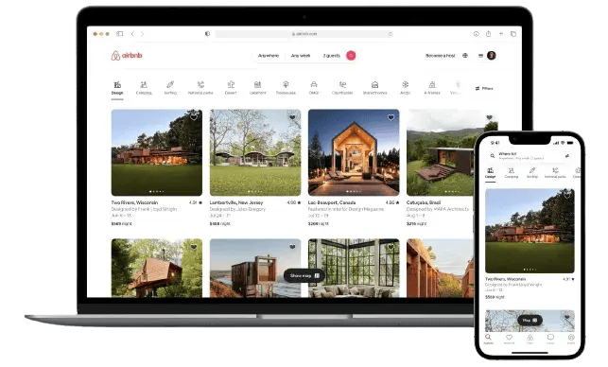Reload the page using the address bar icon
The image size is (608, 367).
click(x=391, y=34)
